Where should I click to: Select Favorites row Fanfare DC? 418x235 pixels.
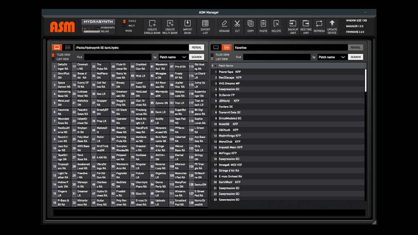(287, 106)
